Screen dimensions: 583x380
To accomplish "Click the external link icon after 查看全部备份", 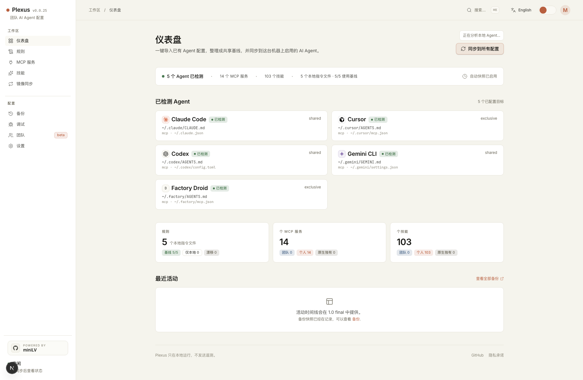I will tap(502, 279).
